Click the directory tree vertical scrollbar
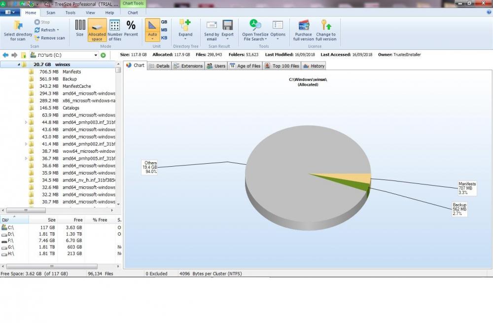Image resolution: width=493 pixels, height=323 pixels. pos(118,133)
